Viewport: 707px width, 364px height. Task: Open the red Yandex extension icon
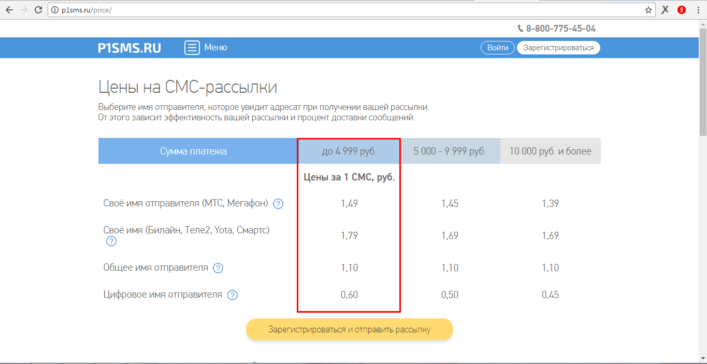682,10
